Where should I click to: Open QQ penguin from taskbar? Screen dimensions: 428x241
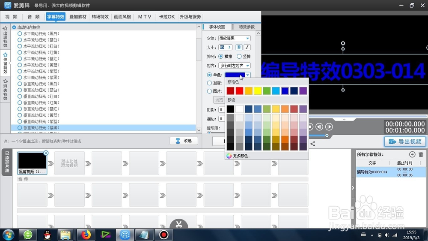click(x=48, y=235)
